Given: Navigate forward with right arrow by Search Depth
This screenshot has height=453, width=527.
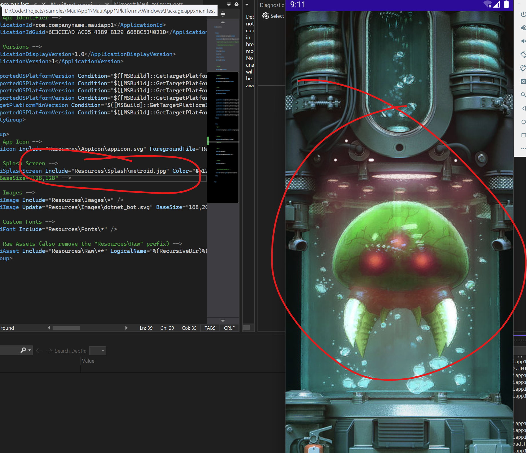Looking at the screenshot, I should pos(49,351).
